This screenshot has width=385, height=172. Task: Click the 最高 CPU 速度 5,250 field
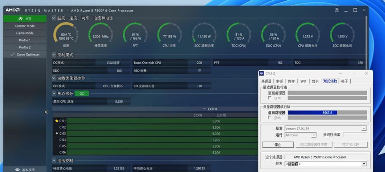pyautogui.click(x=91, y=101)
